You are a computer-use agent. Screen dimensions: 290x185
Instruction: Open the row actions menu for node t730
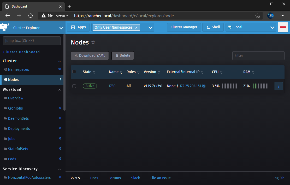click(x=279, y=86)
